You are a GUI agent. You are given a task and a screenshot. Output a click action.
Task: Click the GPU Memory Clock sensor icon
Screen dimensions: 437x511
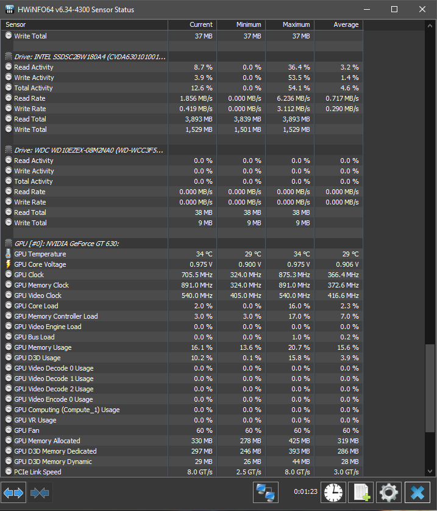[9, 284]
